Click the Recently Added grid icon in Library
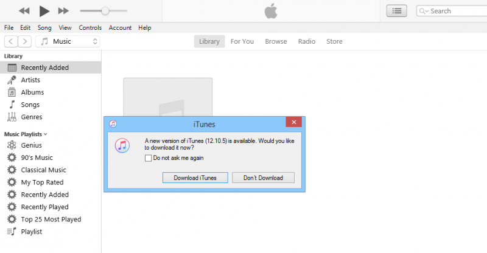The width and height of the screenshot is (487, 253). (x=12, y=68)
